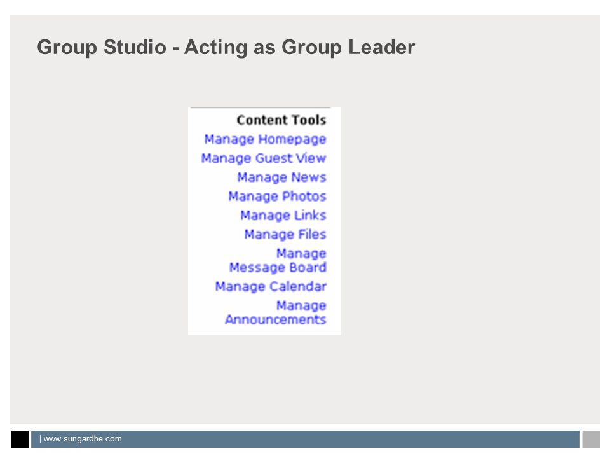This screenshot has width=610, height=458.
Task: Go to Manage Links
Action: click(x=283, y=215)
